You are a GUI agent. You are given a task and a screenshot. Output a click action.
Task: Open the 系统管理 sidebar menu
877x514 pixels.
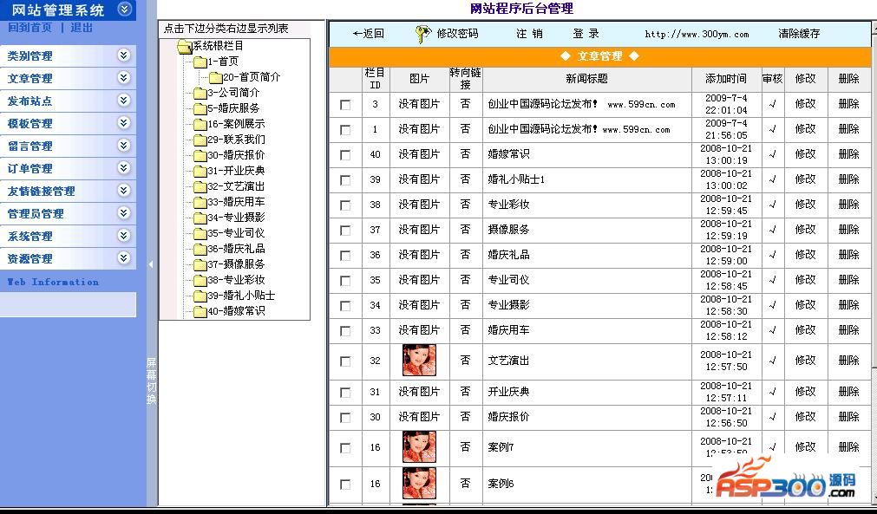point(69,237)
